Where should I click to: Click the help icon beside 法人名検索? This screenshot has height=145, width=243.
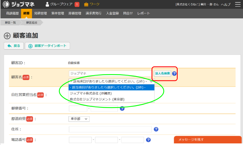click(x=174, y=73)
